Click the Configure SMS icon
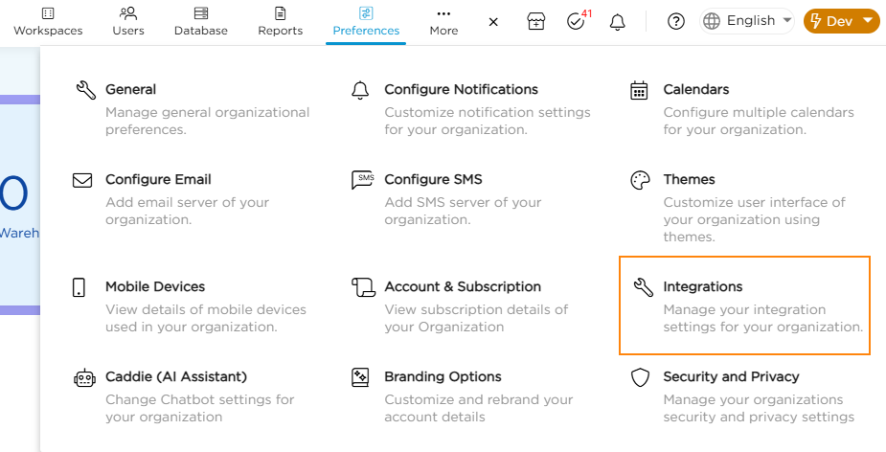Screen dimensions: 886x452 click(x=363, y=180)
